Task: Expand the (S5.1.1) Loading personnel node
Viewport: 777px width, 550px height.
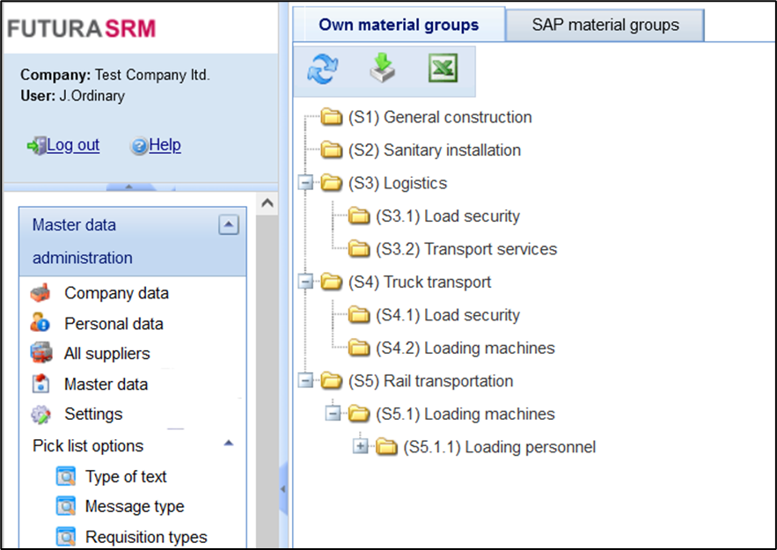Action: tap(360, 447)
